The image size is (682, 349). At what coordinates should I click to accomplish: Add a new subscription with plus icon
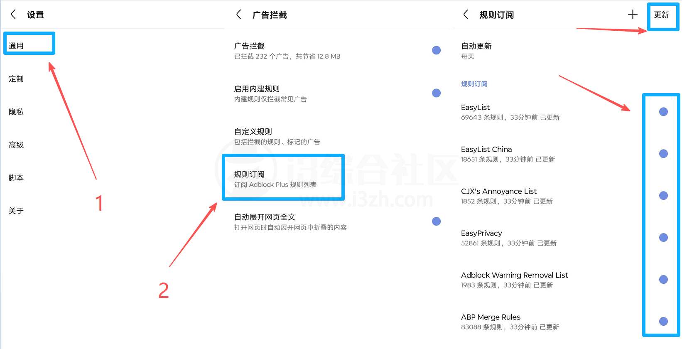click(632, 15)
